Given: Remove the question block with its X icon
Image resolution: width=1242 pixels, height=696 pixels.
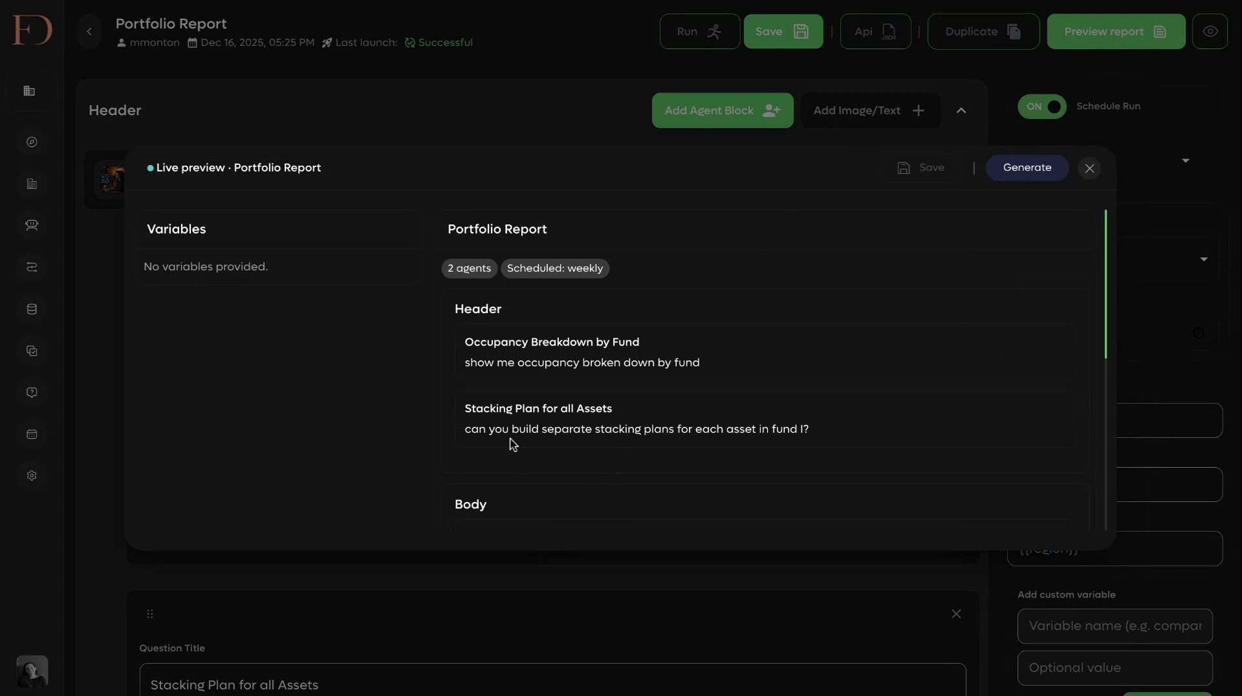Looking at the screenshot, I should tap(956, 614).
